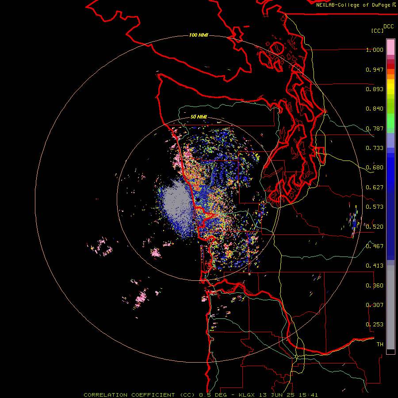This screenshot has width=398, height=398.
Task: Select the 0.413 scale value
Action: [x=375, y=266]
